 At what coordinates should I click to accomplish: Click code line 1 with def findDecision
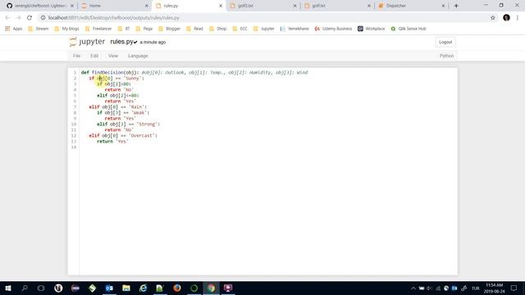194,72
